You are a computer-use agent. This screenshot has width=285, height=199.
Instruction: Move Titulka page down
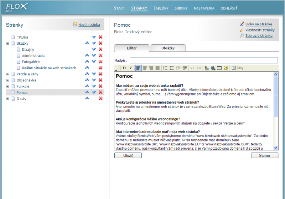[94, 37]
